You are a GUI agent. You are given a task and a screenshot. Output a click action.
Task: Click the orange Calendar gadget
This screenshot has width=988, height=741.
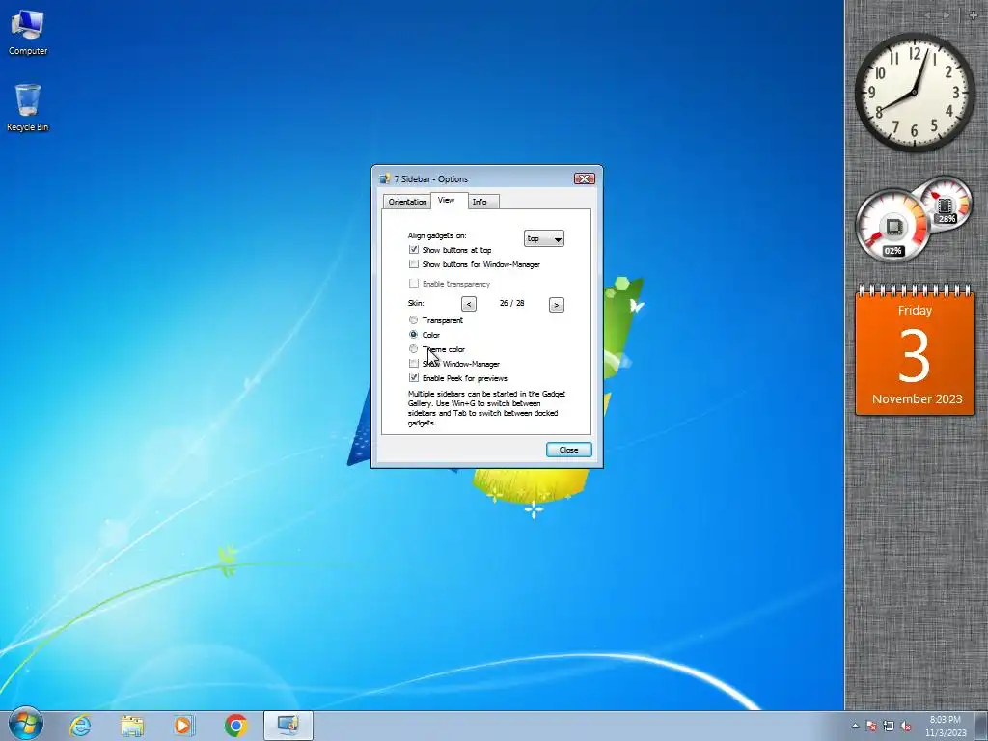click(x=915, y=350)
